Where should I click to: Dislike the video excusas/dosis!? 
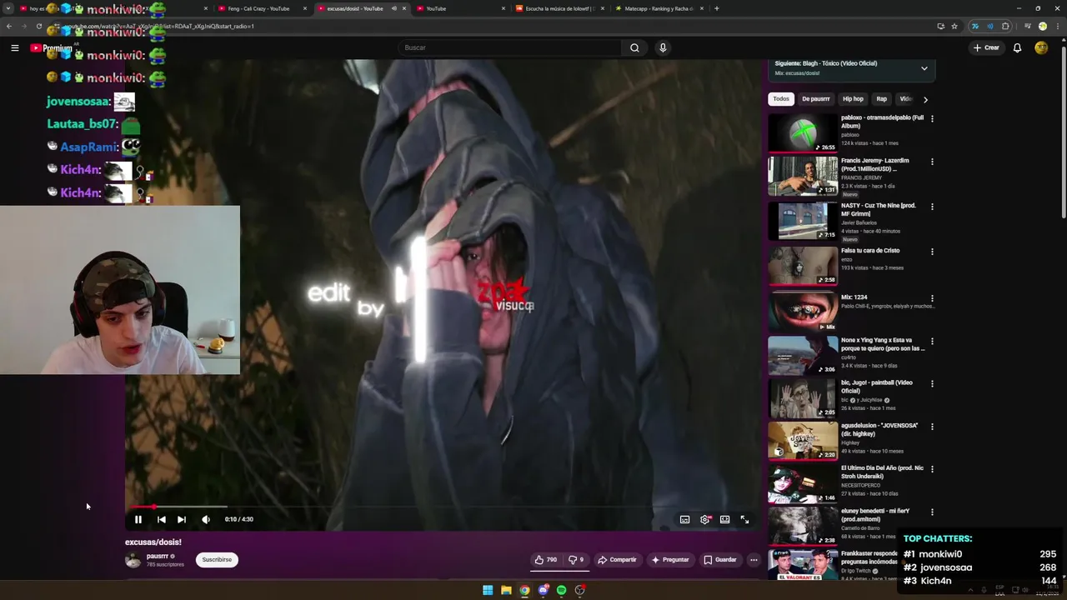pos(576,560)
